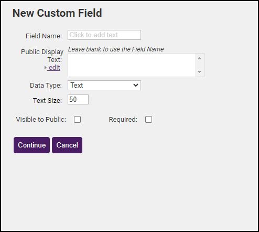Click the 'Required:' label

pyautogui.click(x=123, y=120)
